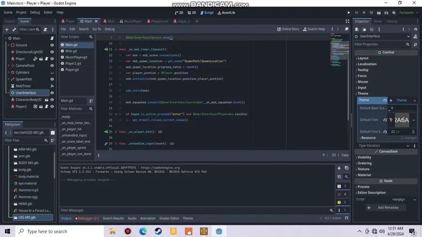Switch to 2D workspace
This screenshot has width=422, height=237.
[x=179, y=13]
